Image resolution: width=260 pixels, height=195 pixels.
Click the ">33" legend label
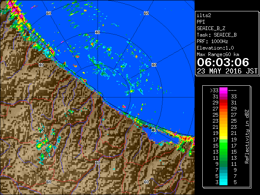coord(214,91)
